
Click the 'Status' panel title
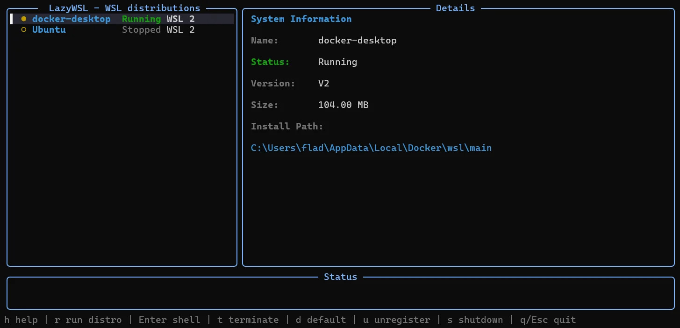(341, 277)
